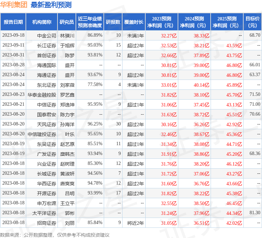Click the date 2023-09-18 cell
This screenshot has width=262, height=238.
click(x=13, y=35)
